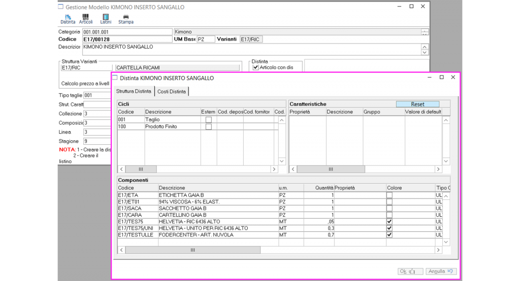The width and height of the screenshot is (520, 281).
Task: Uncheck Colore for HELVETIA - UNITO row
Action: coord(389,228)
